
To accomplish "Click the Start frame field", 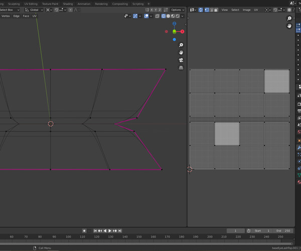I will pyautogui.click(x=262, y=230).
